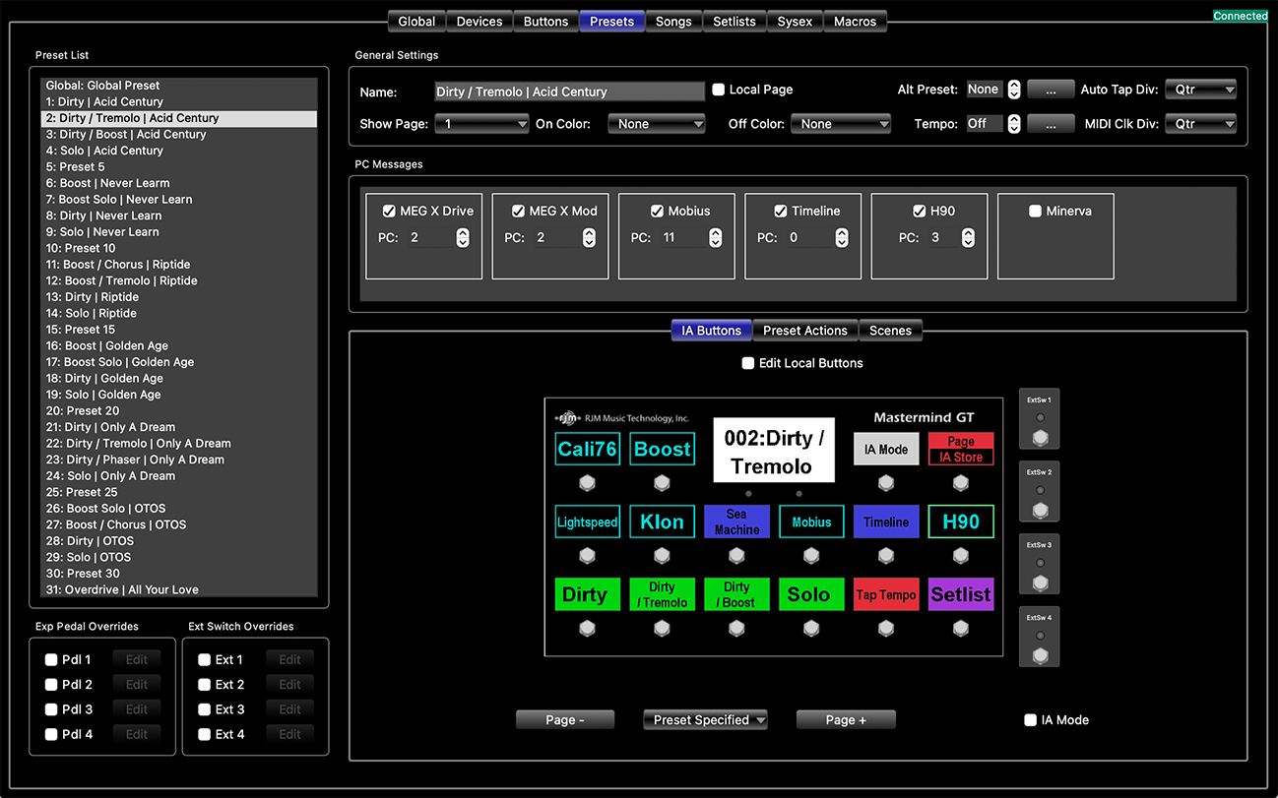The height and width of the screenshot is (798, 1278).
Task: Click the ExtSw 3 footswitch
Action: [x=1040, y=583]
